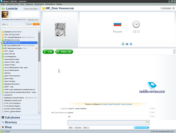The image size is (176, 133).
Task: Click the contact search field
Action: pyautogui.click(x=20, y=27)
